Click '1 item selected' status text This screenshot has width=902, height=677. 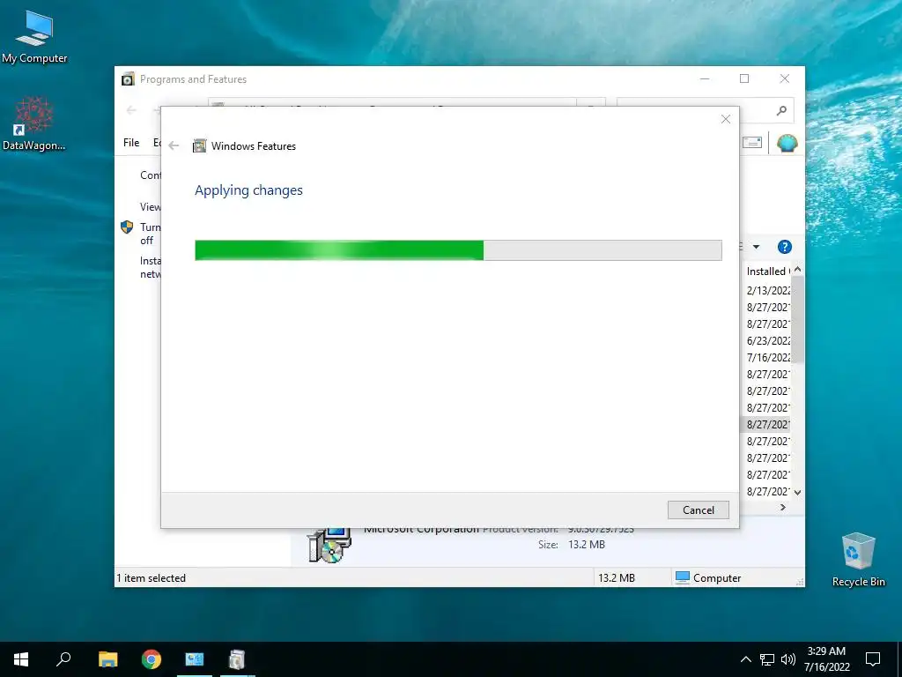(152, 578)
